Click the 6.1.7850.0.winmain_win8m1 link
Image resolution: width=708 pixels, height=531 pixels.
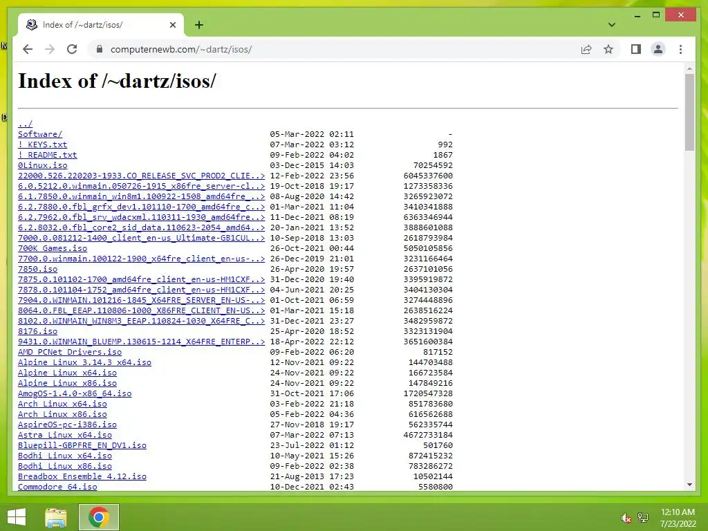pyautogui.click(x=141, y=196)
